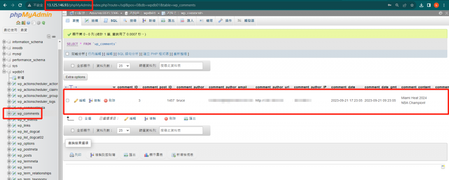Click the log out door icon
Viewport: 449px width, 180px height.
[24, 23]
